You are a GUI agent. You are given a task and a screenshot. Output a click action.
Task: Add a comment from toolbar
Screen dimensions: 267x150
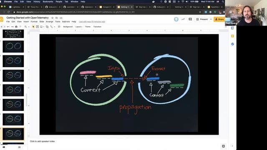point(59,27)
